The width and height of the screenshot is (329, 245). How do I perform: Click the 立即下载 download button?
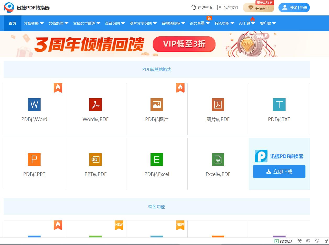(x=279, y=172)
